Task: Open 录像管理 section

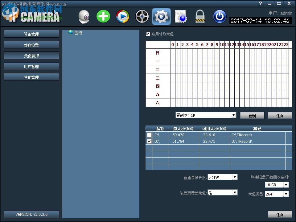Action: [31, 56]
